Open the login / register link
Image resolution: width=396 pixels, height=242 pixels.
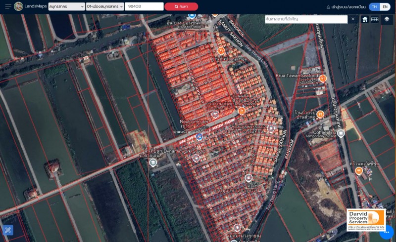point(346,7)
